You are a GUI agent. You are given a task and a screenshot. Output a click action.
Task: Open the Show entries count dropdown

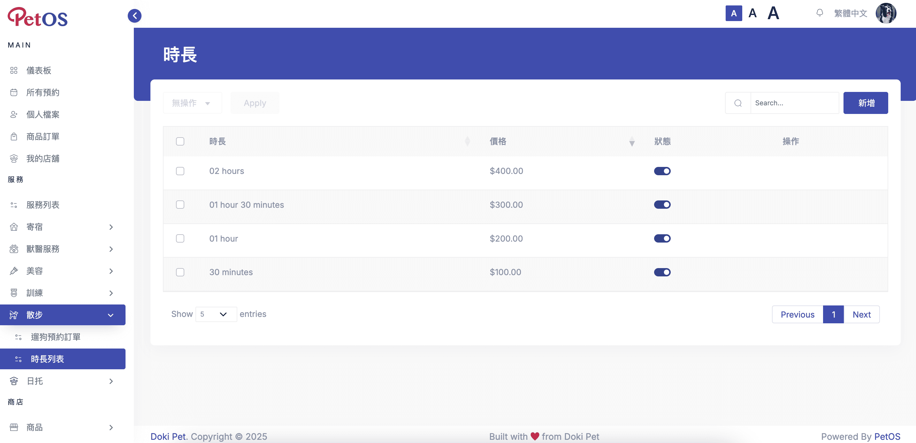[216, 314]
